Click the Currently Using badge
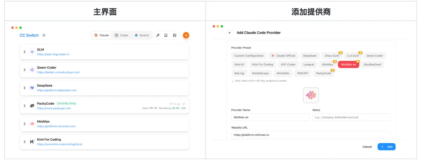The image size is (427, 166). point(66,104)
